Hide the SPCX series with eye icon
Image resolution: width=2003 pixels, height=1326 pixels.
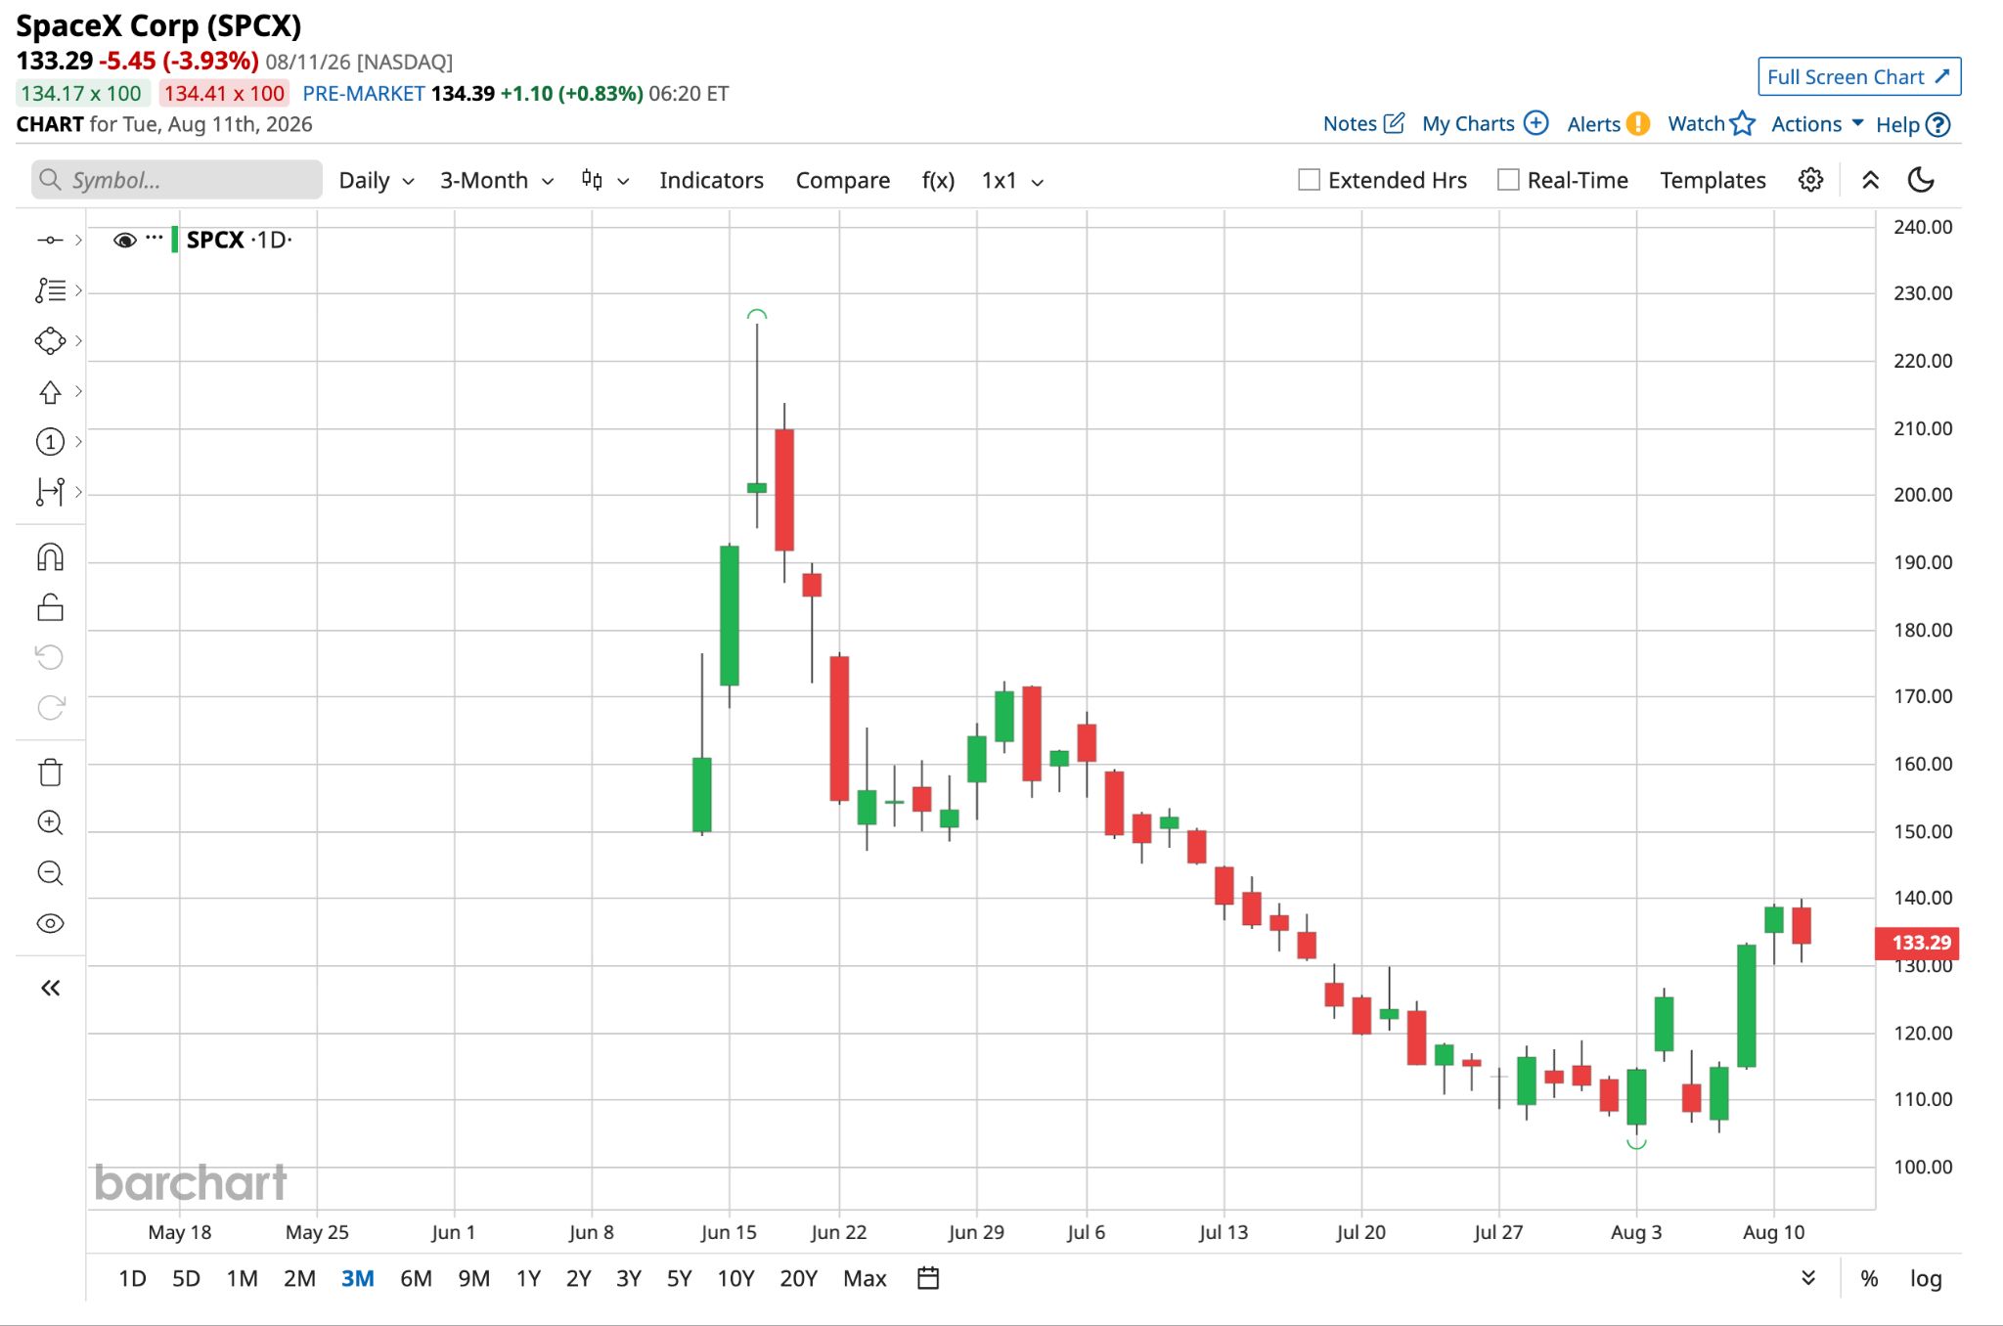click(x=124, y=241)
